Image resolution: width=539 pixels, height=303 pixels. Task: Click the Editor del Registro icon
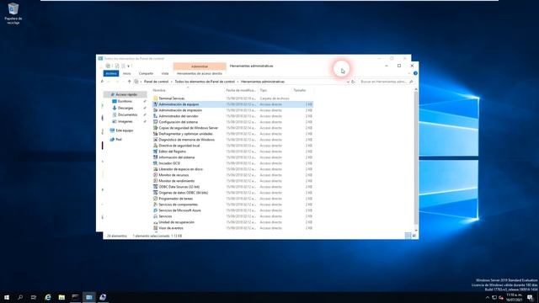point(155,151)
